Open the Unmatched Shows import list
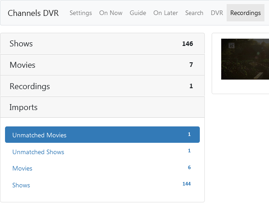 (102, 151)
